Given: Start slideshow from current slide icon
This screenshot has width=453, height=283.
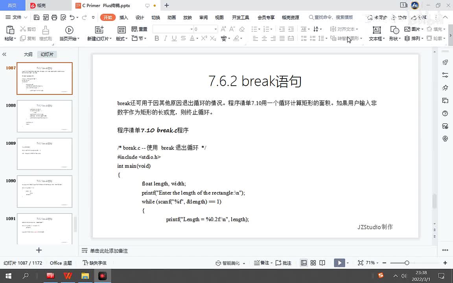Looking at the screenshot, I should pos(69,30).
